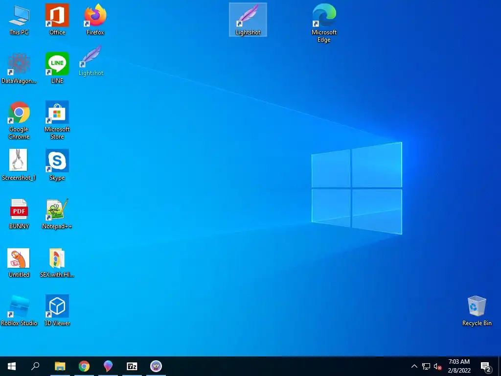Select the Firefox desktop shortcut
The height and width of the screenshot is (376, 501).
point(95,20)
